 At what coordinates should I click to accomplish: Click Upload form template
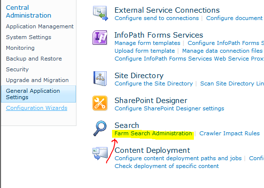click(x=145, y=51)
